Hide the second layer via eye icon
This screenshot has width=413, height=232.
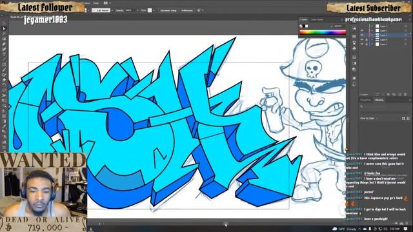tap(362, 30)
